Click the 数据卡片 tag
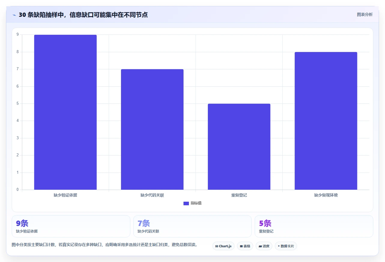The image size is (385, 262). coord(286,246)
